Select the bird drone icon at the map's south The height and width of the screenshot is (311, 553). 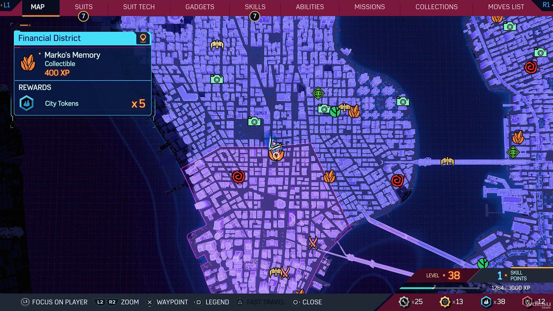tap(275, 272)
